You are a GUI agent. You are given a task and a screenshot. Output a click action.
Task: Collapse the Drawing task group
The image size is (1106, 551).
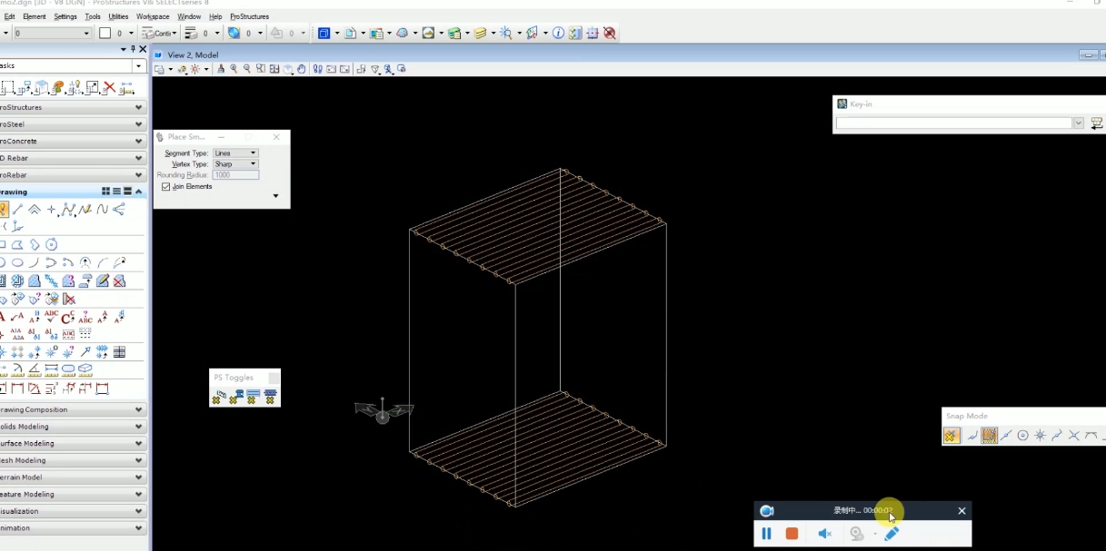(x=139, y=192)
